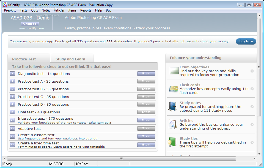Screen dimensions: 264x168
Task: Click the number 3 icon for Practice test C
Action: tap(12, 97)
